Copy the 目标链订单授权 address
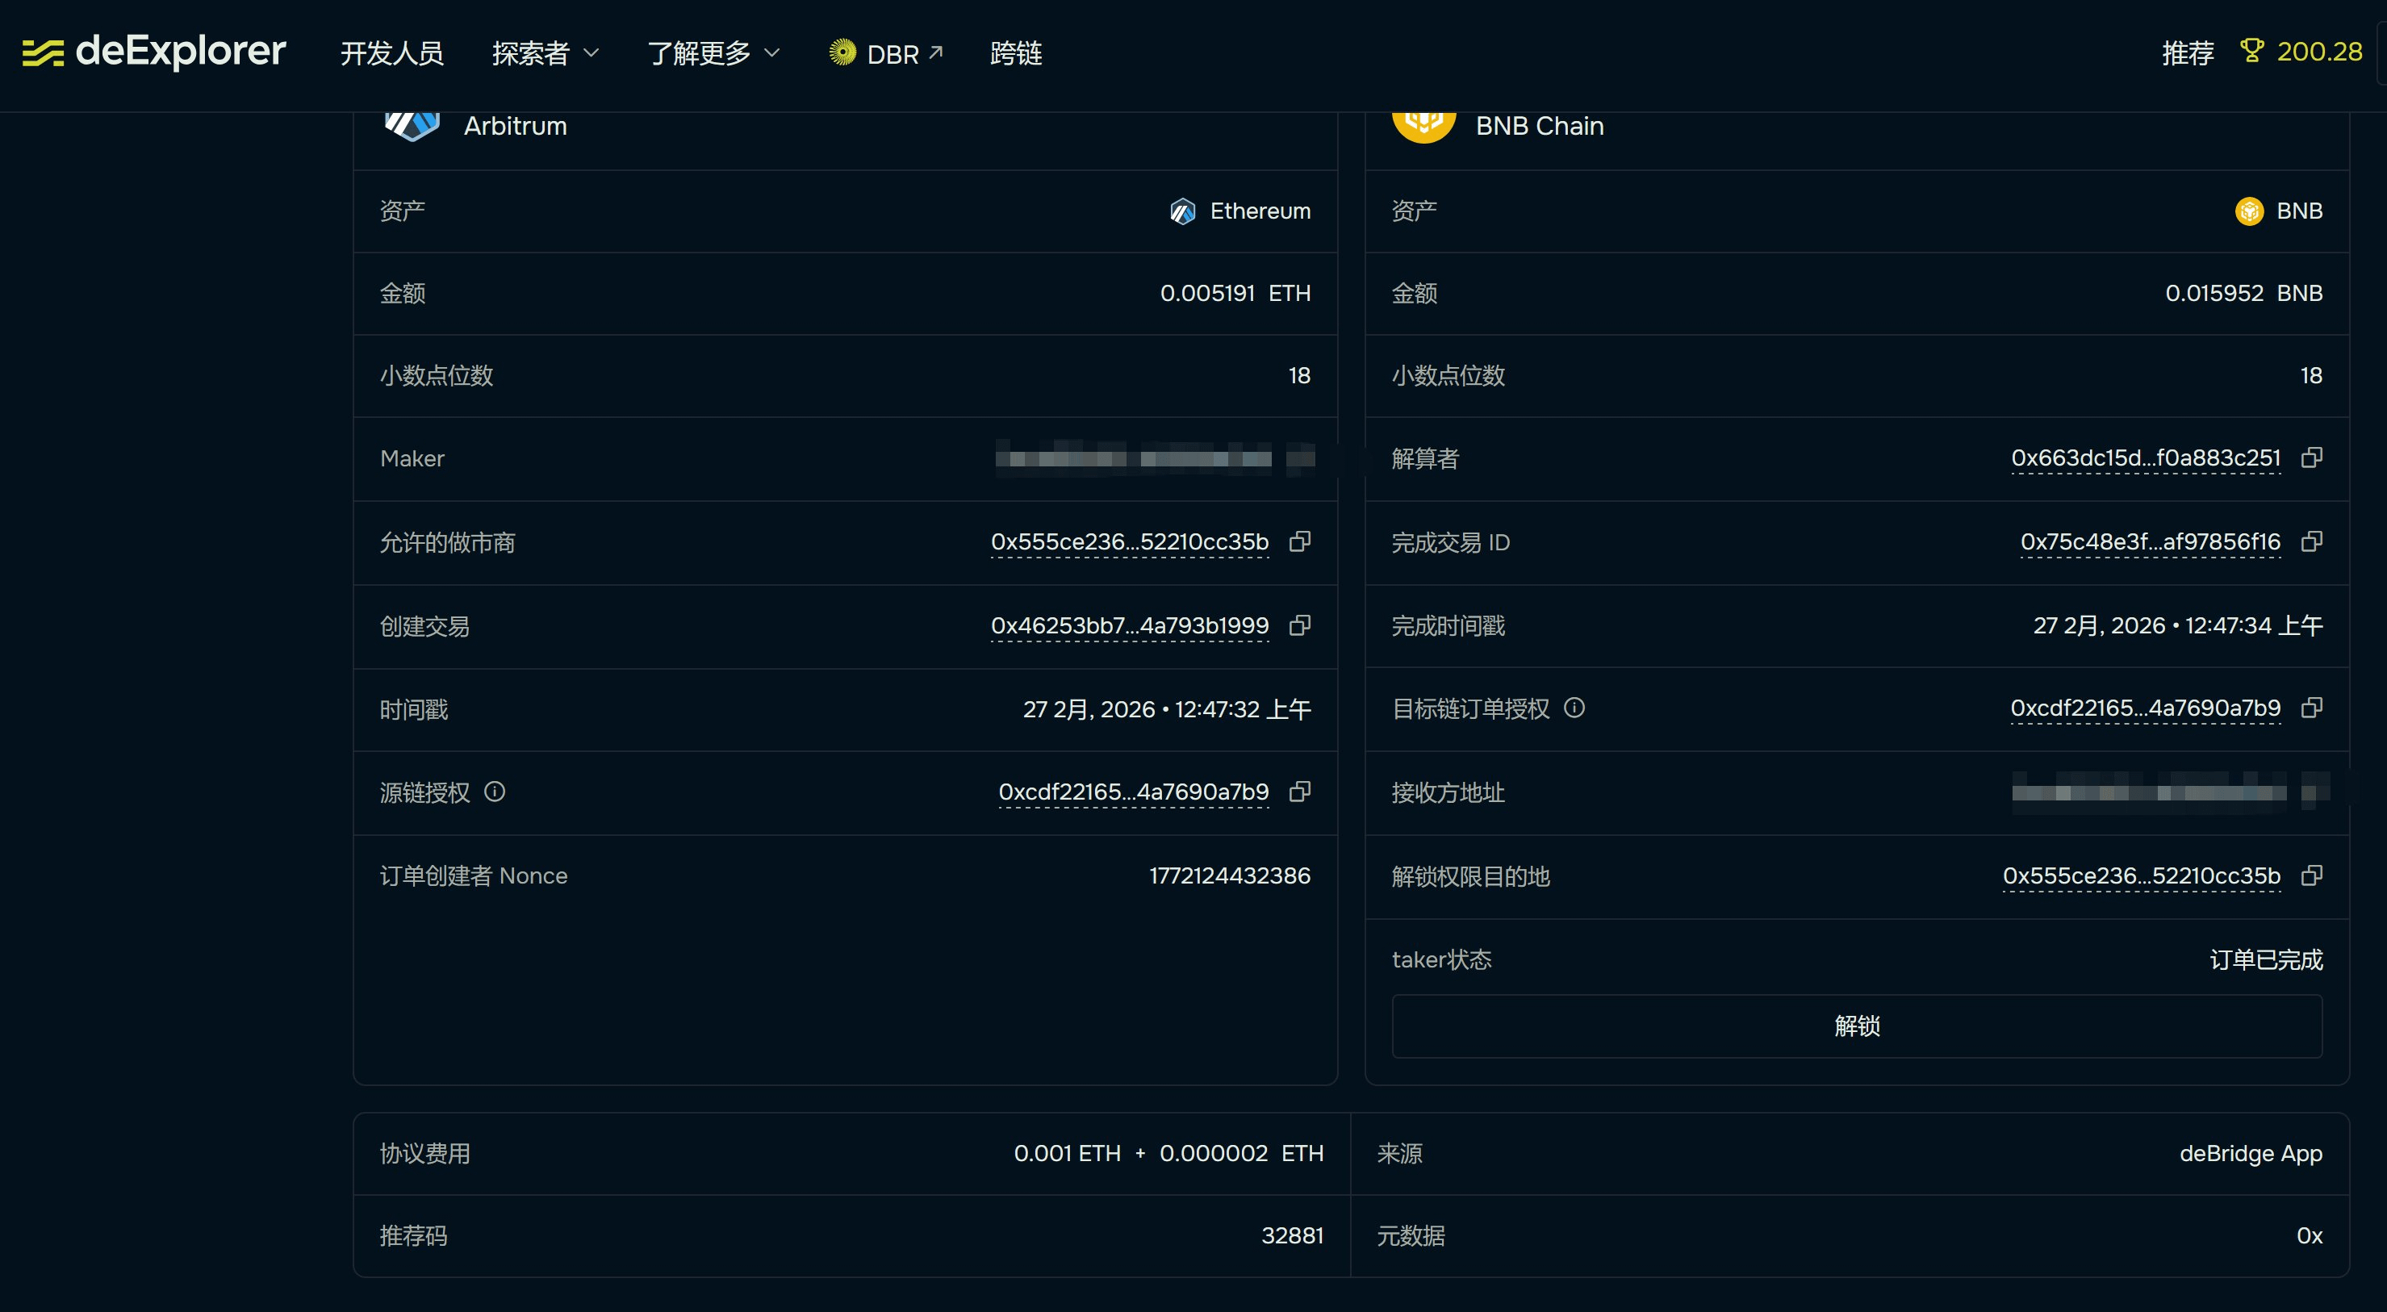 click(2311, 708)
